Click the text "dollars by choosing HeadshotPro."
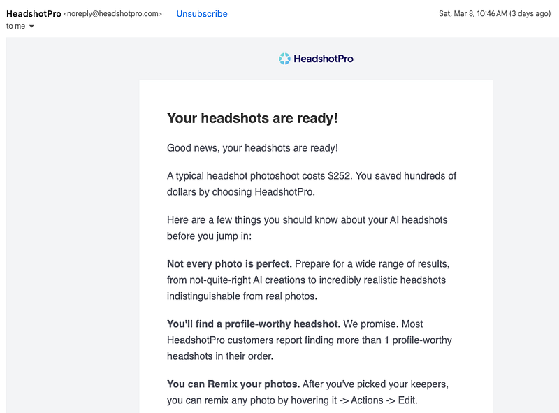Screen dimensions: 559x413 tap(241, 192)
